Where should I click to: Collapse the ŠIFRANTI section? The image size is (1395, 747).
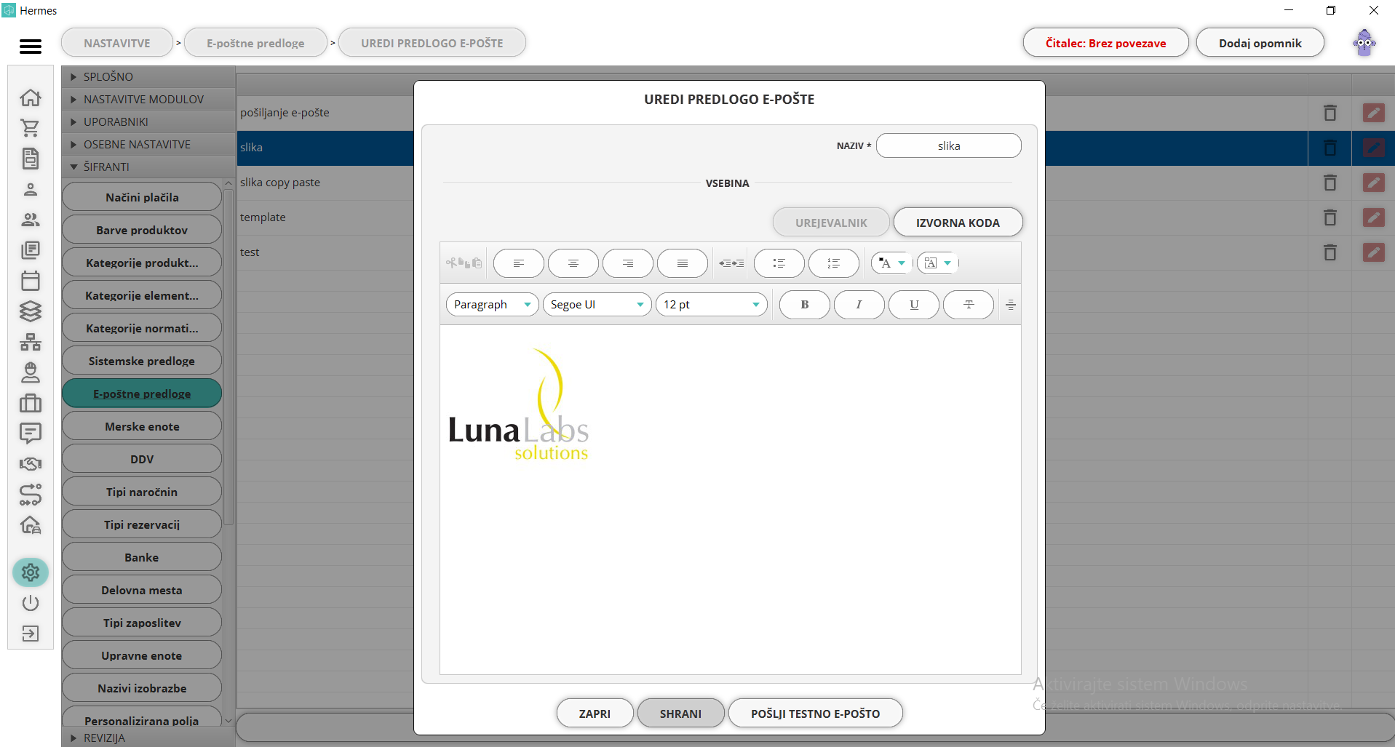pyautogui.click(x=148, y=167)
